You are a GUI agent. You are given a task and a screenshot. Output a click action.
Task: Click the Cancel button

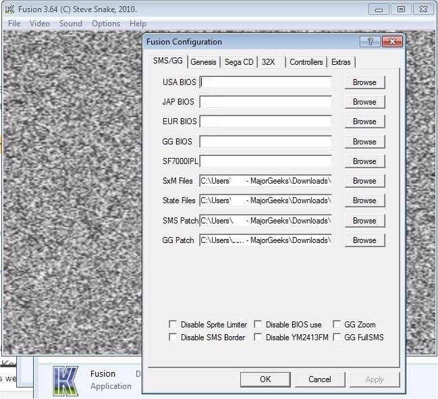coord(320,379)
